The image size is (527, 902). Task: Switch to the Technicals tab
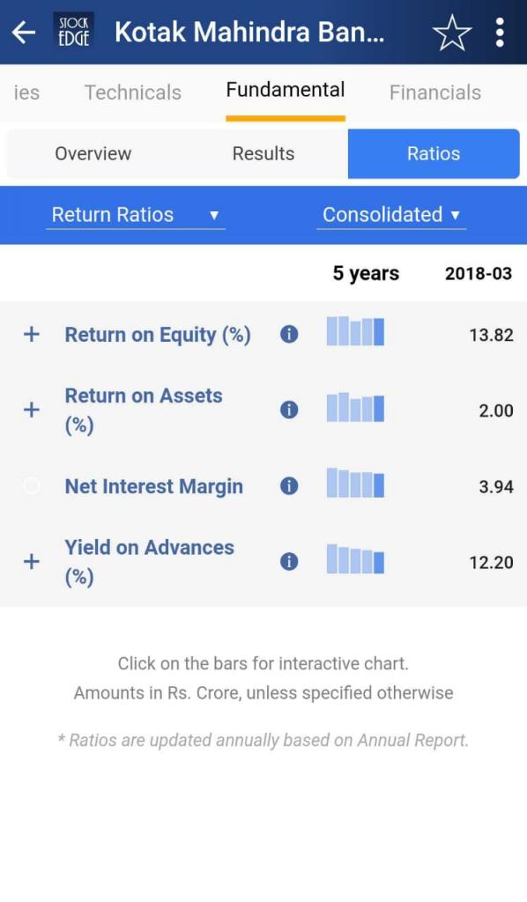(133, 92)
